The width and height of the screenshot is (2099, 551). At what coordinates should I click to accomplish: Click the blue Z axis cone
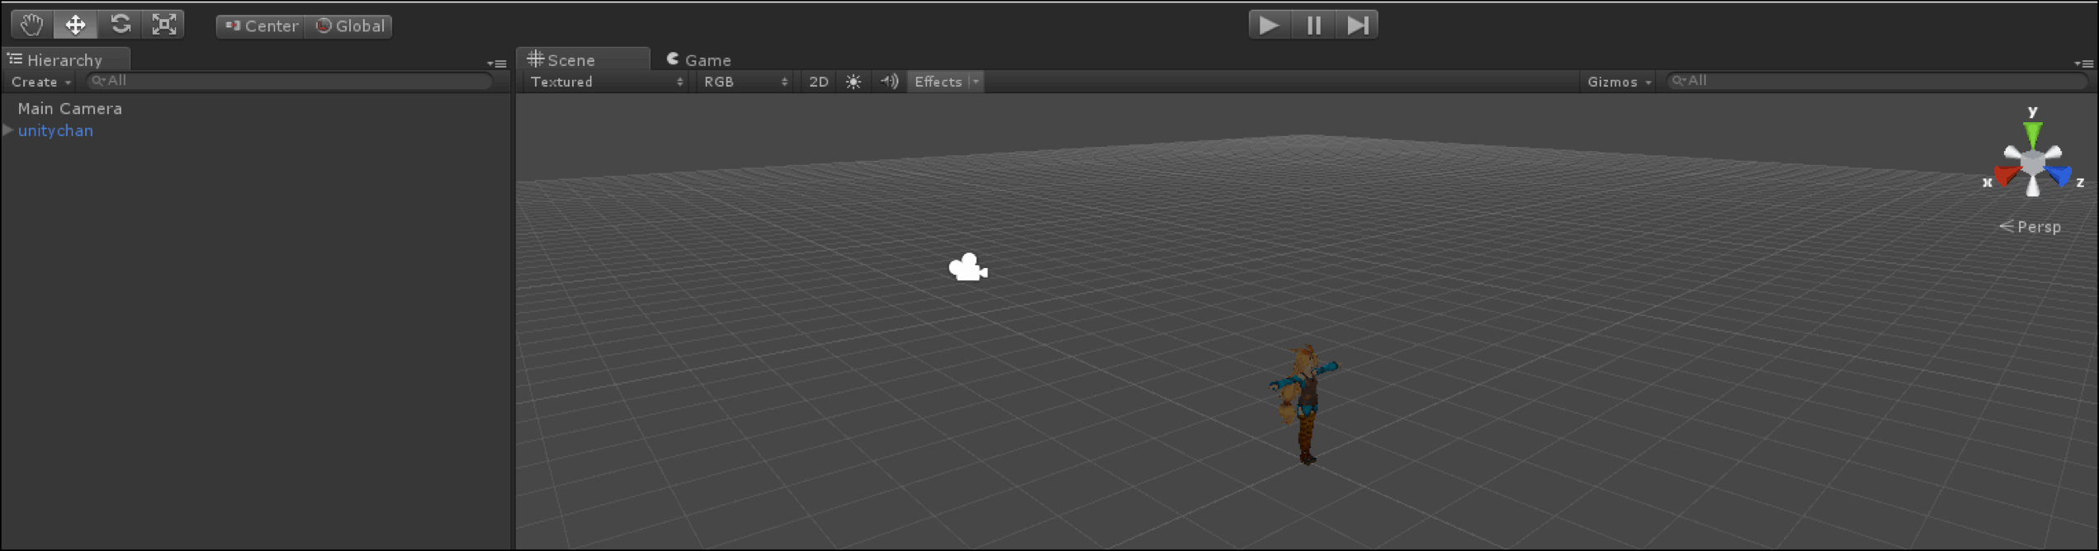pos(2060,176)
